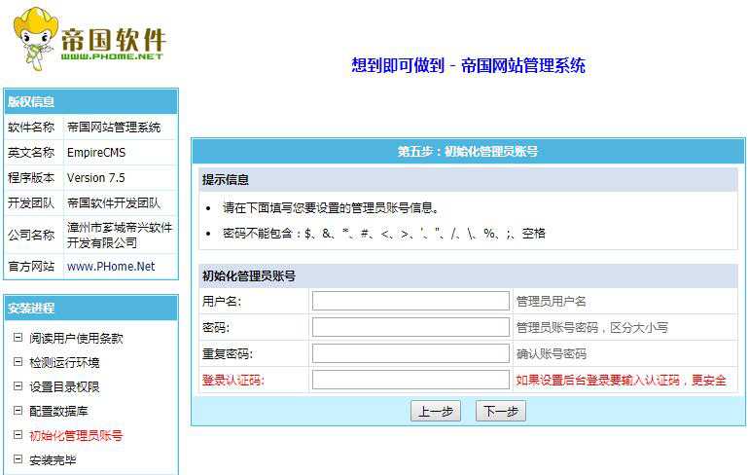Click the red 登录认证码 label
This screenshot has height=475, width=749.
coord(233,381)
